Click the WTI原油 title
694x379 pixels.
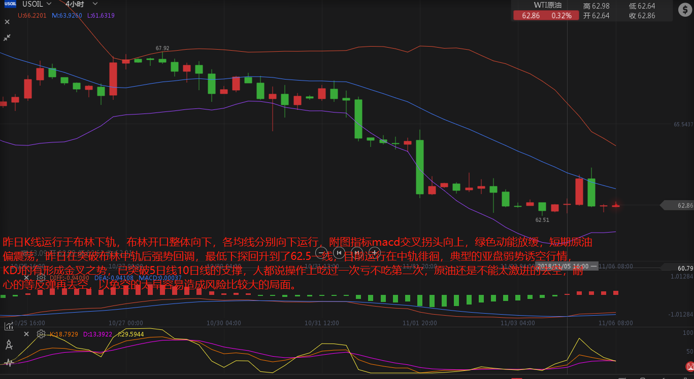(547, 5)
